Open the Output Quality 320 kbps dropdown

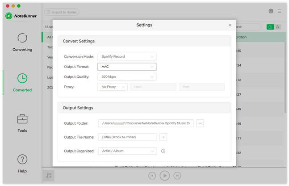(127, 77)
